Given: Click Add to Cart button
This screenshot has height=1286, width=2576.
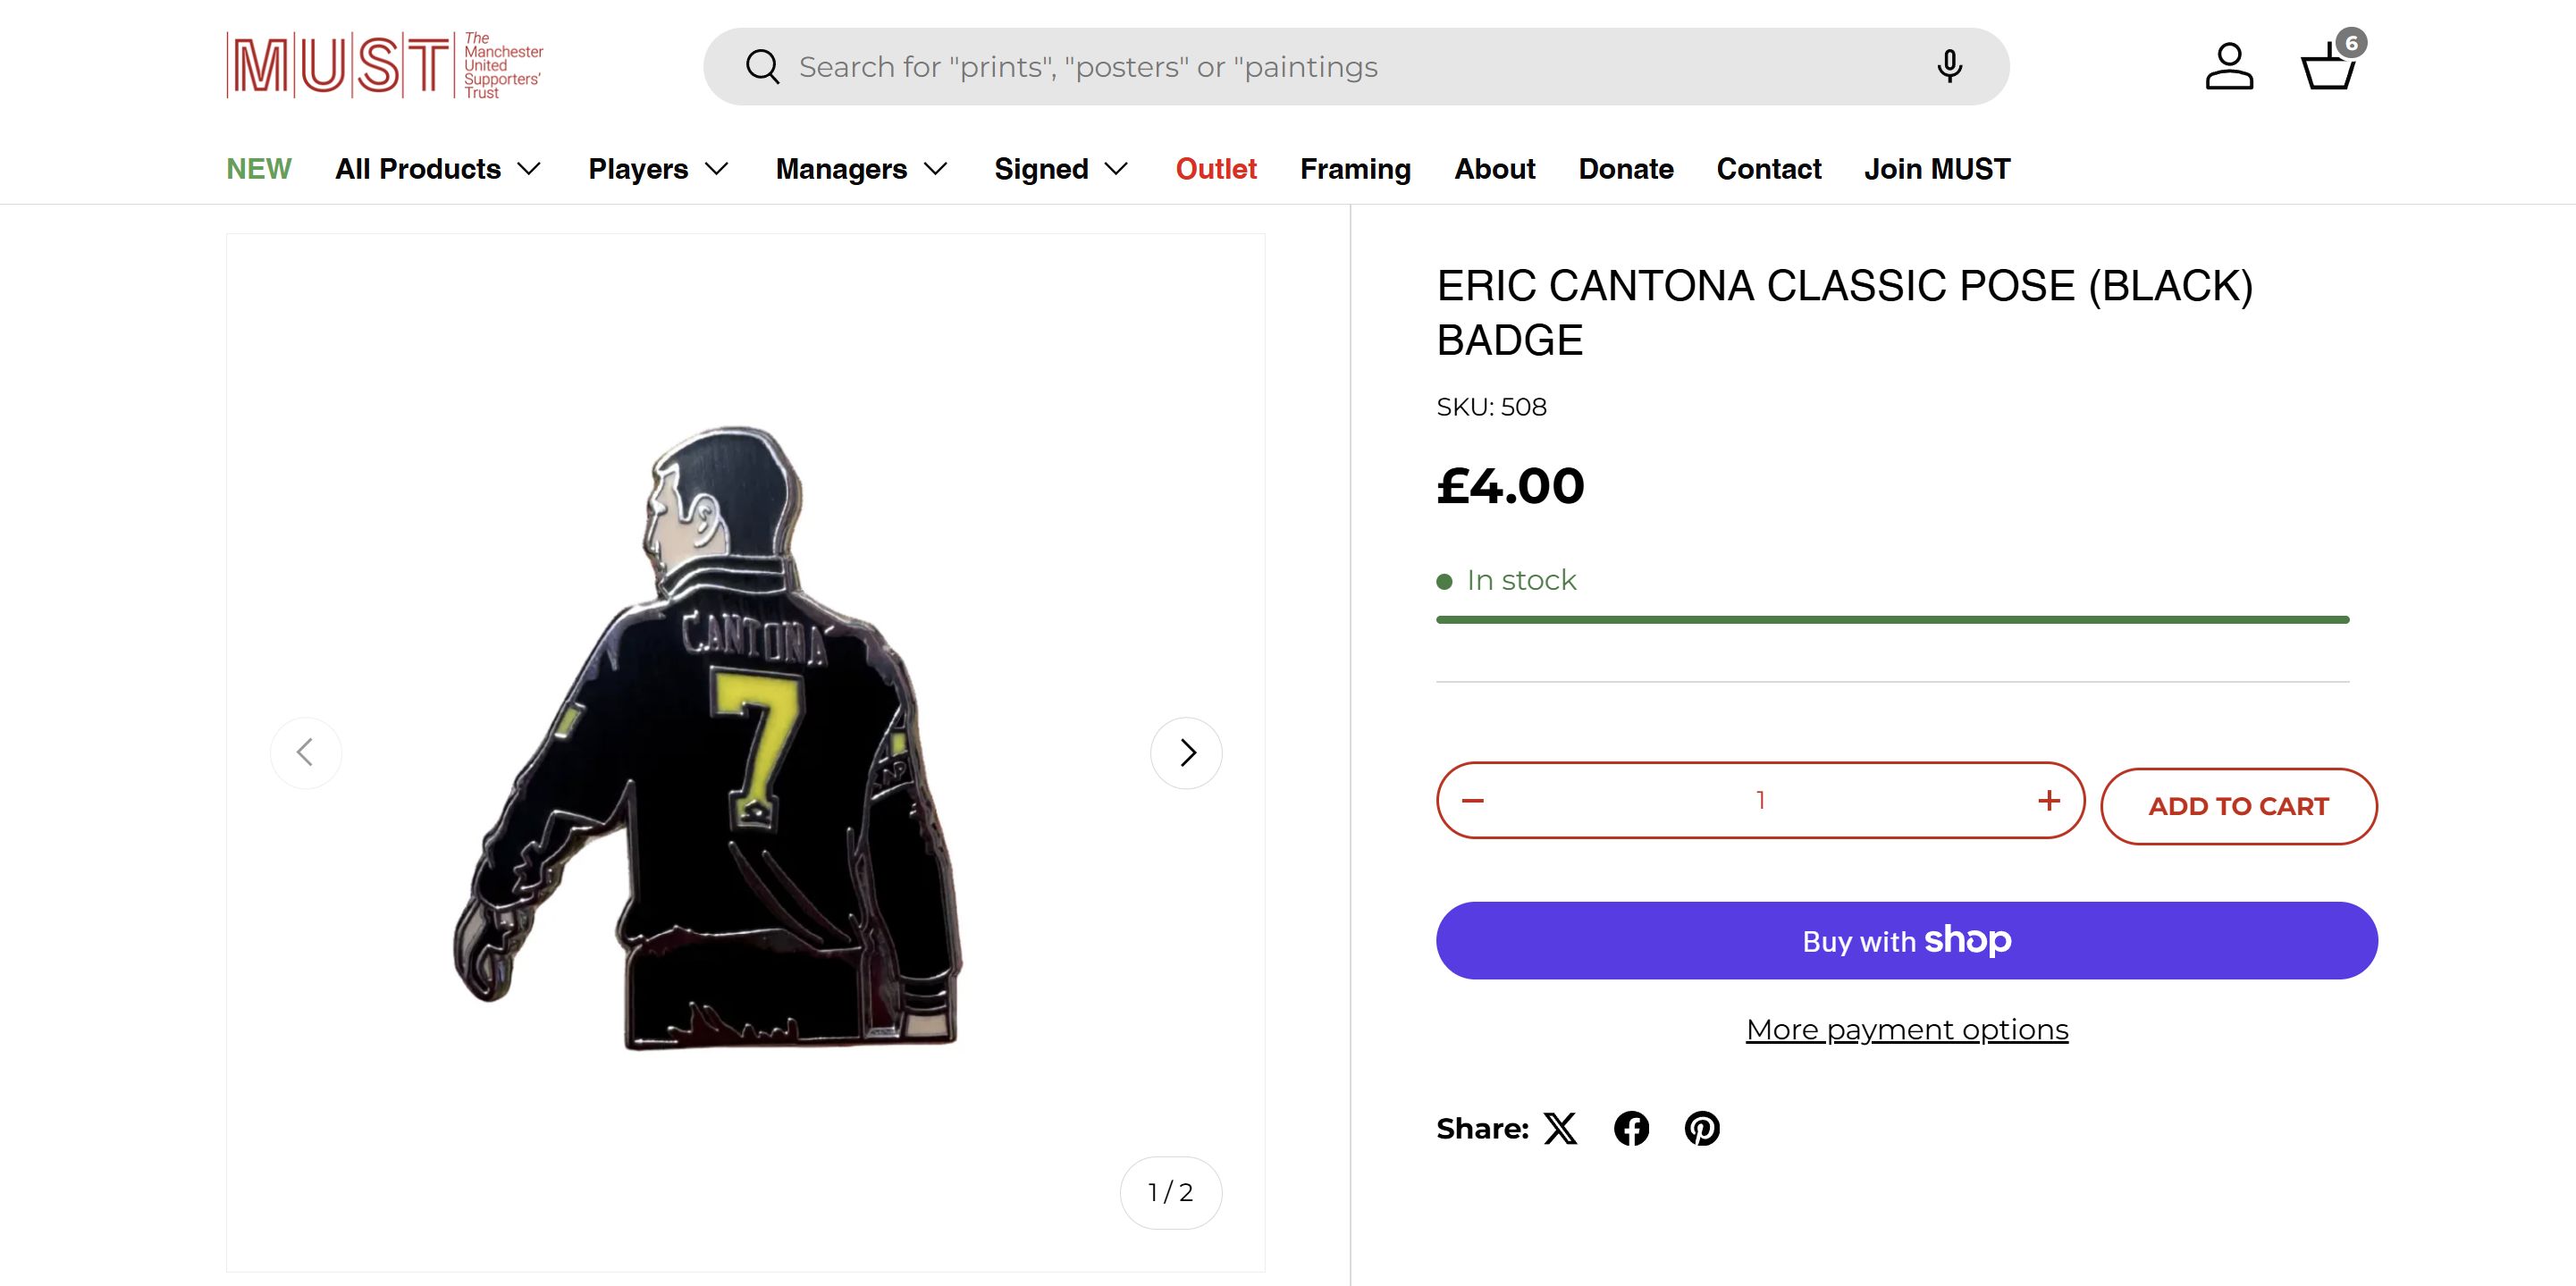Looking at the screenshot, I should click(2238, 806).
